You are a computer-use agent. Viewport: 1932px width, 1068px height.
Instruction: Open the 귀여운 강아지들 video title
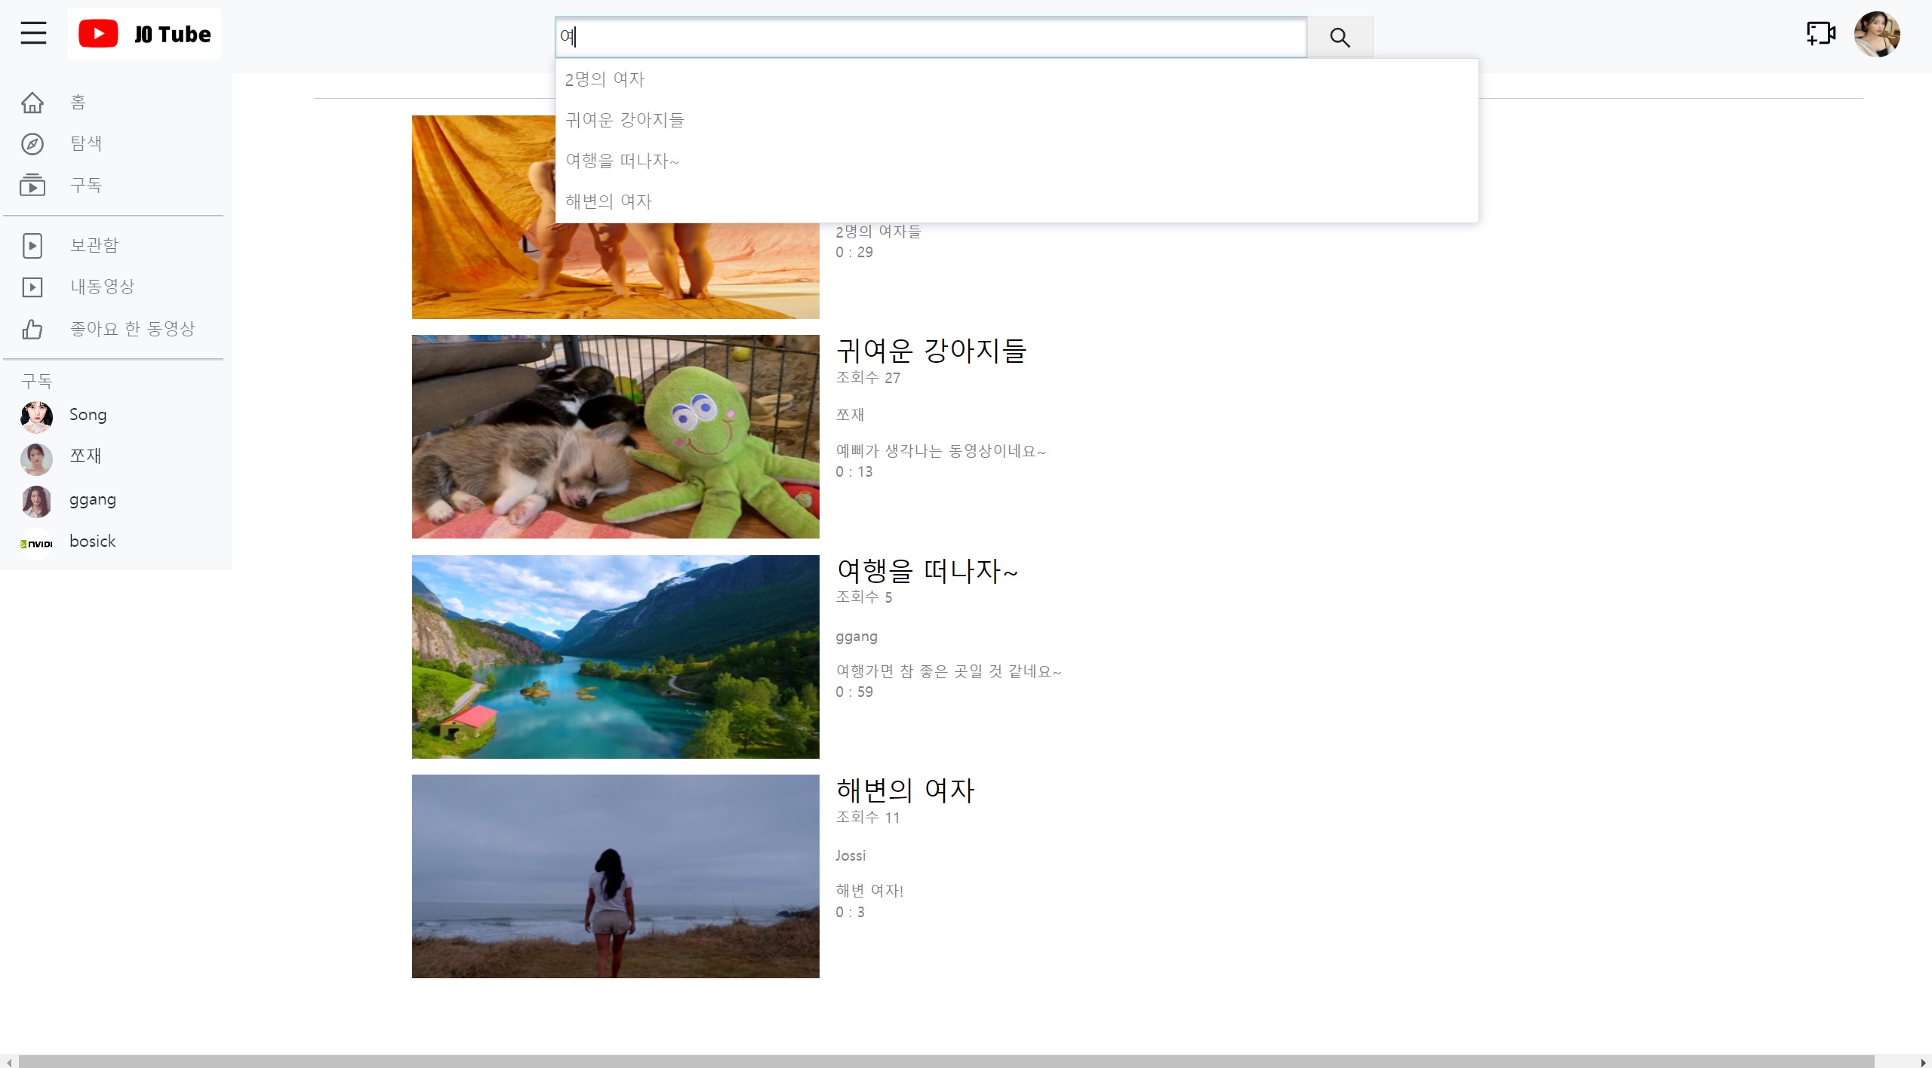click(931, 351)
